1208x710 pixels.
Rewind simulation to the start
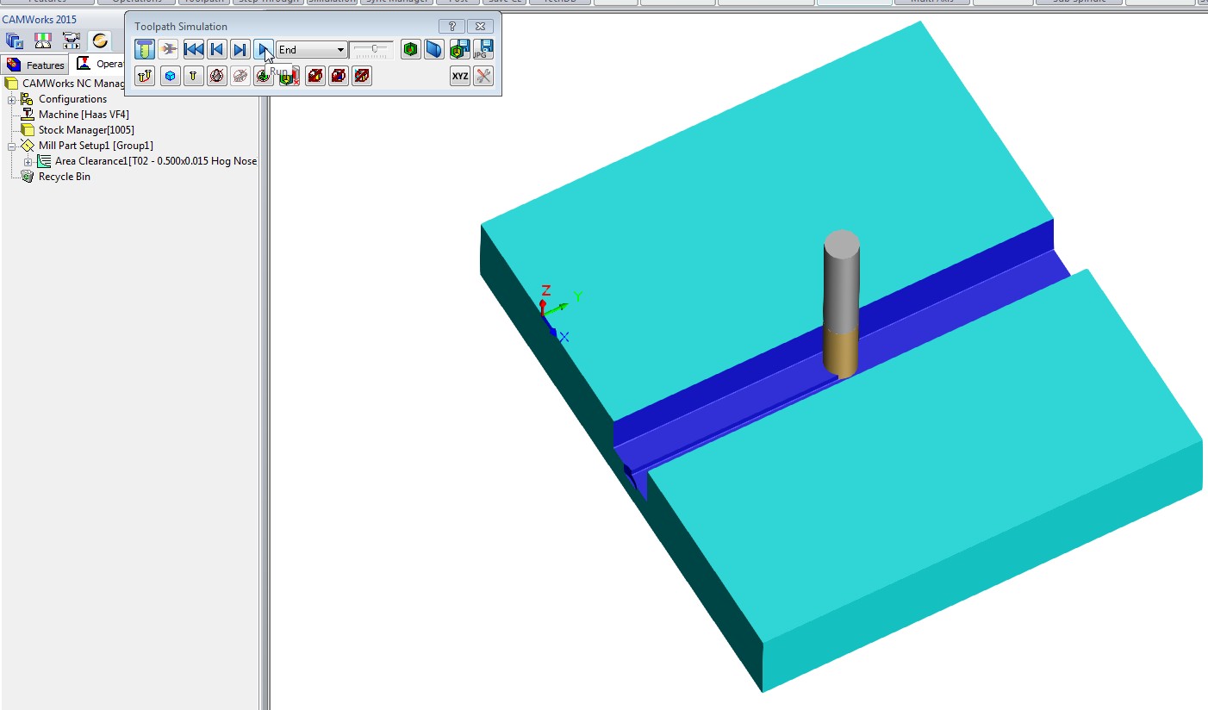pos(194,50)
